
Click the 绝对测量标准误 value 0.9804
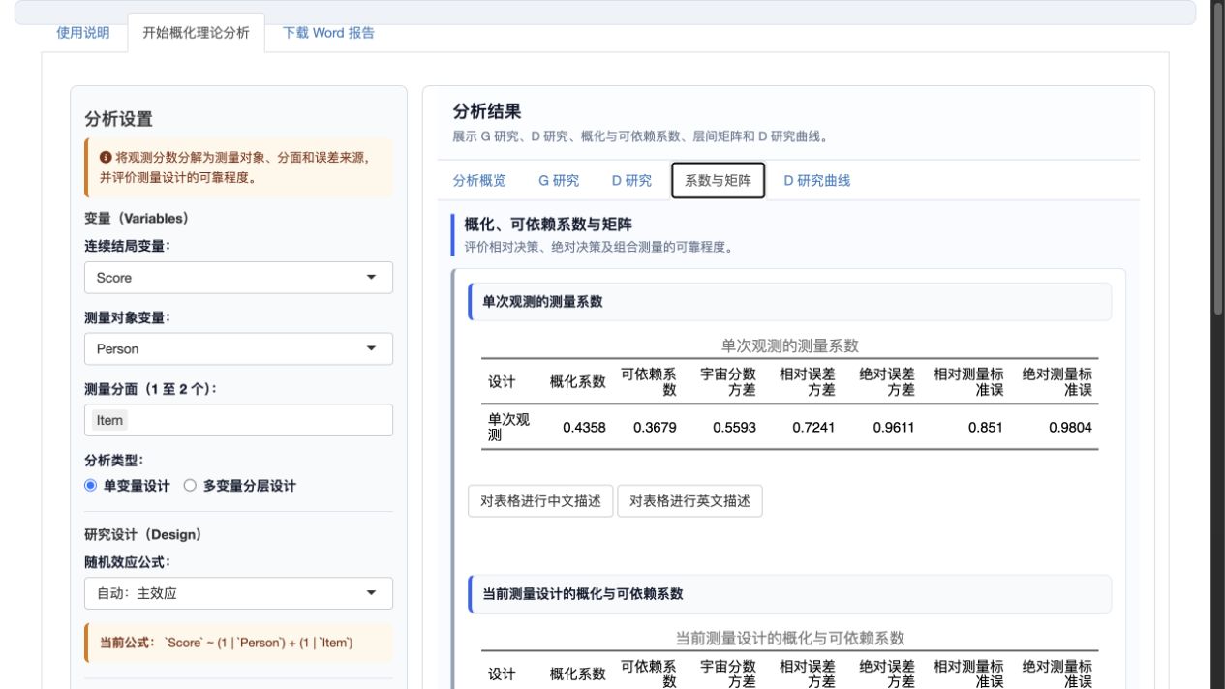pos(1070,427)
